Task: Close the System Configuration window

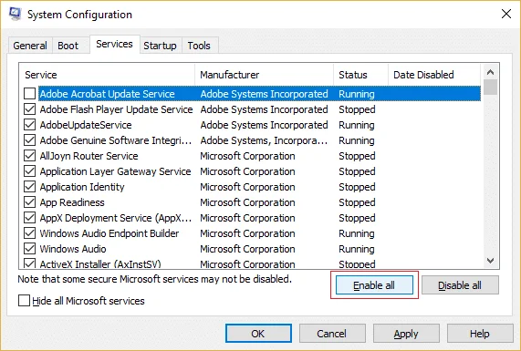Action: tap(506, 14)
